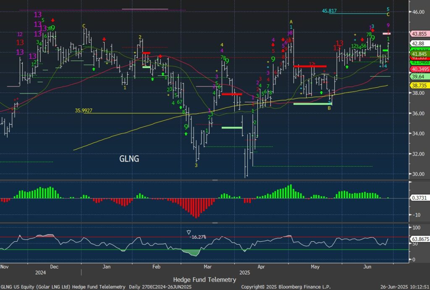Click the 2025 year label
The height and width of the screenshot is (290, 430).
click(x=245, y=272)
